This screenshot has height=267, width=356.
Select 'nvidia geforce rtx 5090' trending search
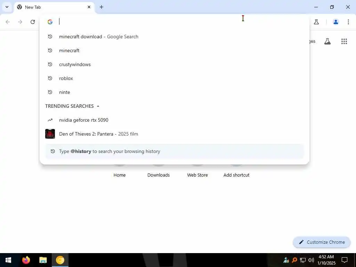click(x=175, y=120)
